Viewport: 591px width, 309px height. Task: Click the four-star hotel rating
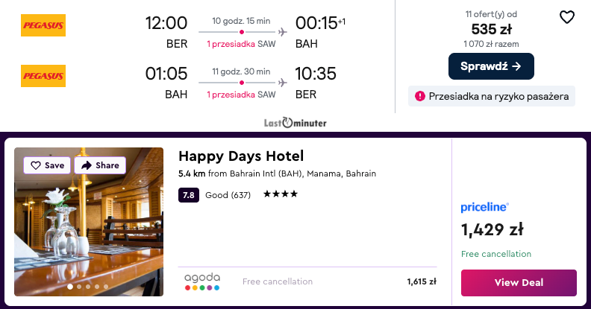(281, 194)
